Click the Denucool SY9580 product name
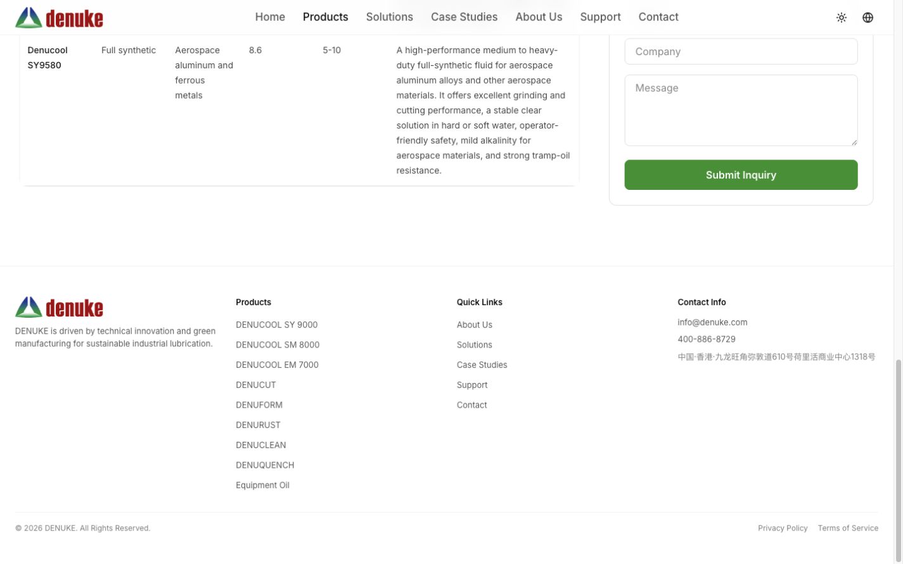Viewport: 903px width, 564px height. (48, 58)
